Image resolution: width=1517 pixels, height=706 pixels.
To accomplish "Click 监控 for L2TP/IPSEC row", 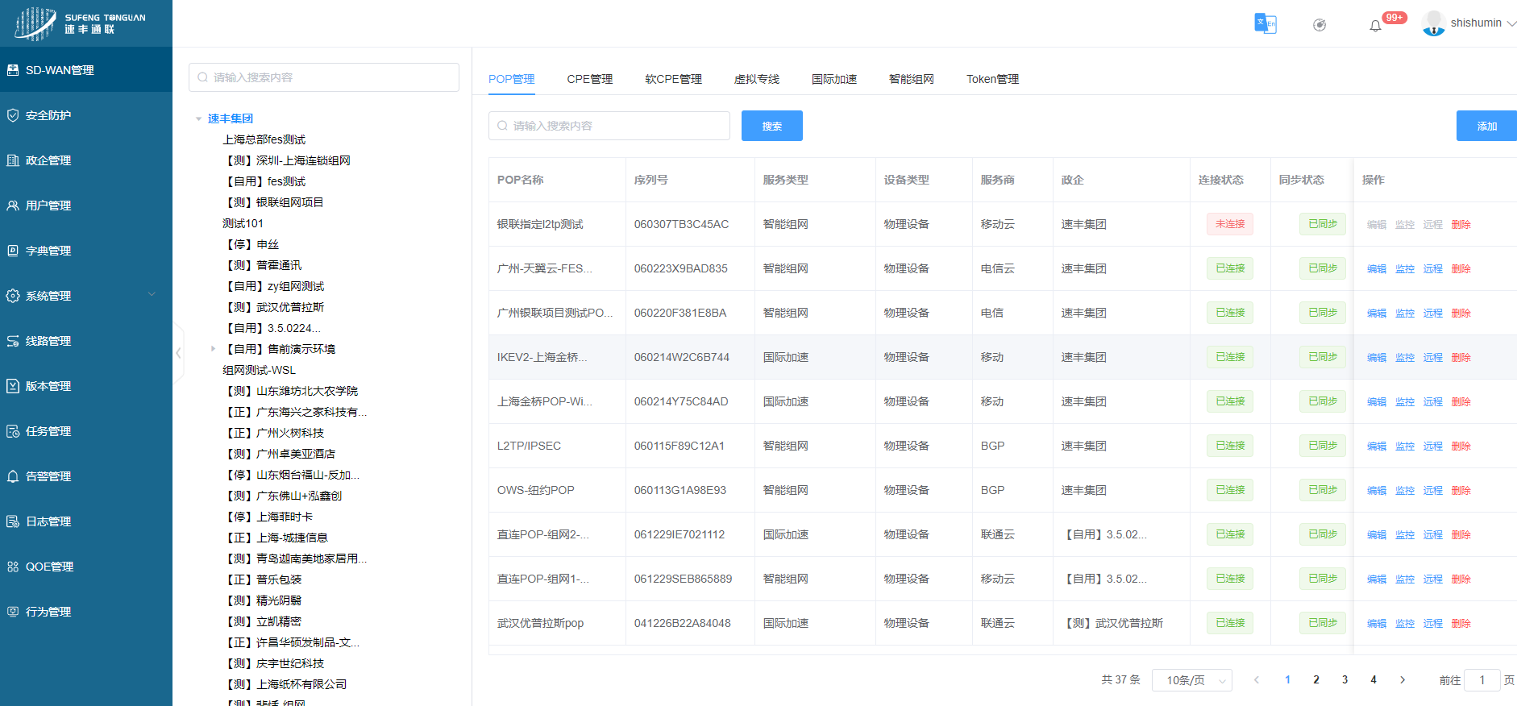I will pyautogui.click(x=1405, y=446).
